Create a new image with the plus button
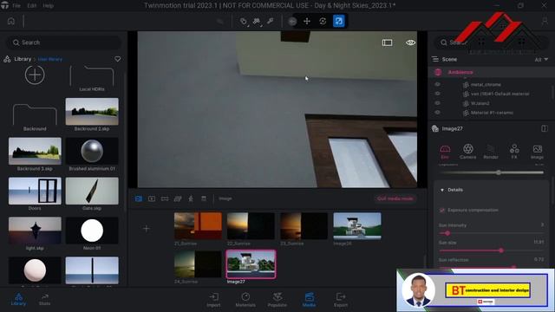Screen dimensions: 555x312 click(147, 229)
